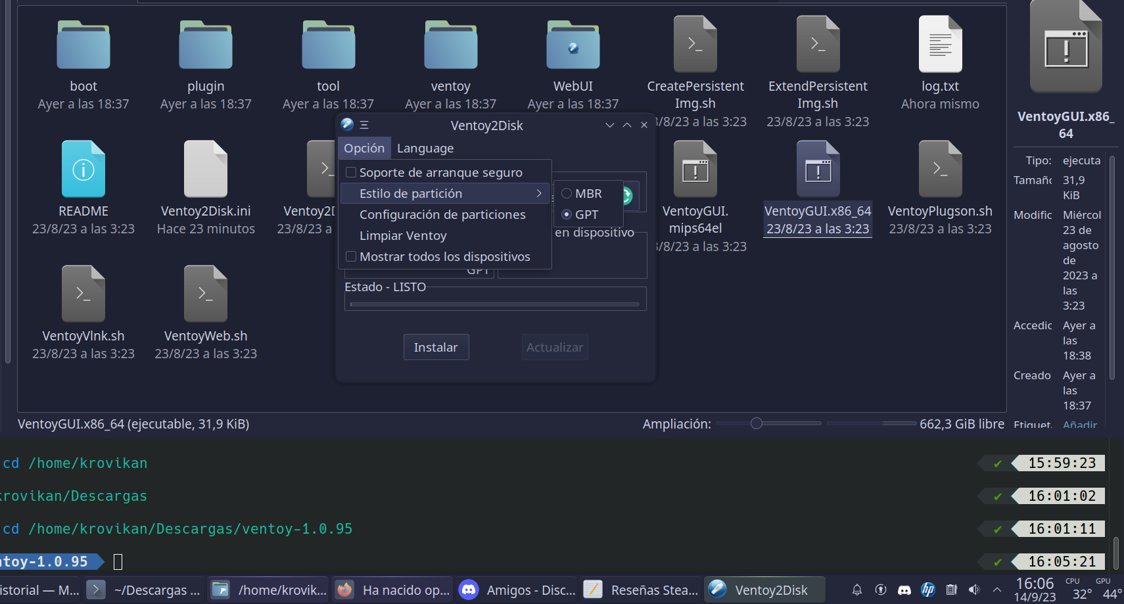The height and width of the screenshot is (604, 1124).
Task: Open the Language menu
Action: click(425, 148)
